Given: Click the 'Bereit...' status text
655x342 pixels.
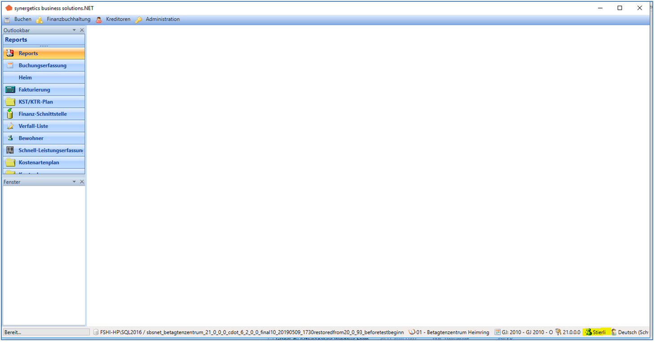Looking at the screenshot, I should [x=13, y=332].
